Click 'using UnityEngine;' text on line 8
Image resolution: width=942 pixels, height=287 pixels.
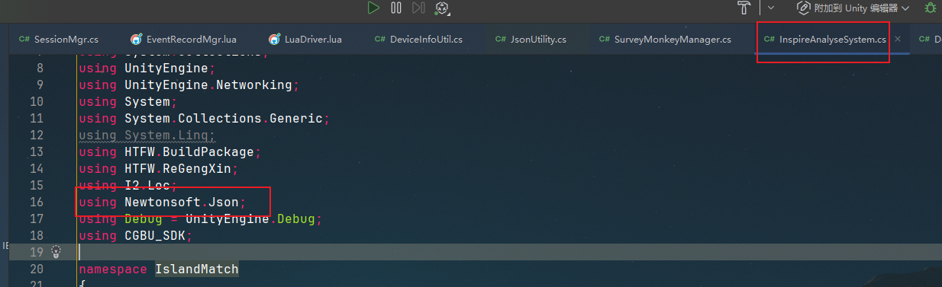[147, 68]
